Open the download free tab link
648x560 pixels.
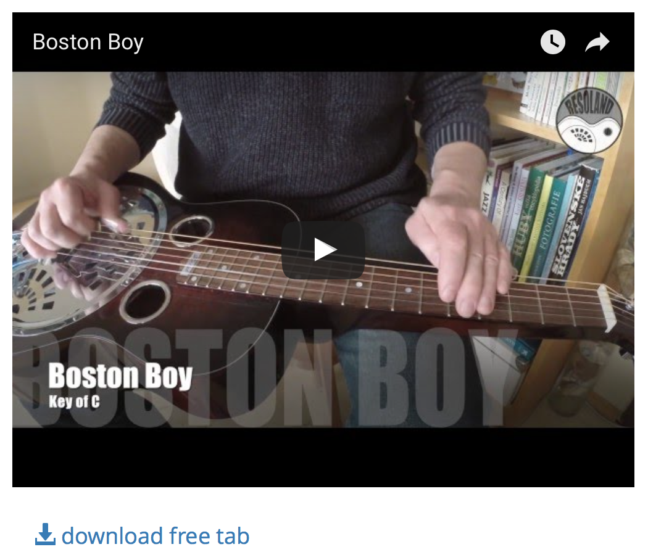(156, 536)
